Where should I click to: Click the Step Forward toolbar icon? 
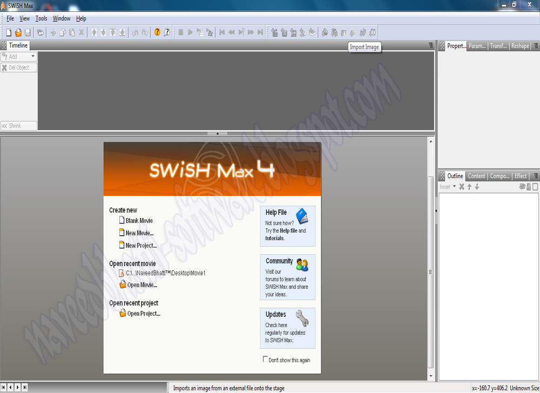[x=251, y=32]
